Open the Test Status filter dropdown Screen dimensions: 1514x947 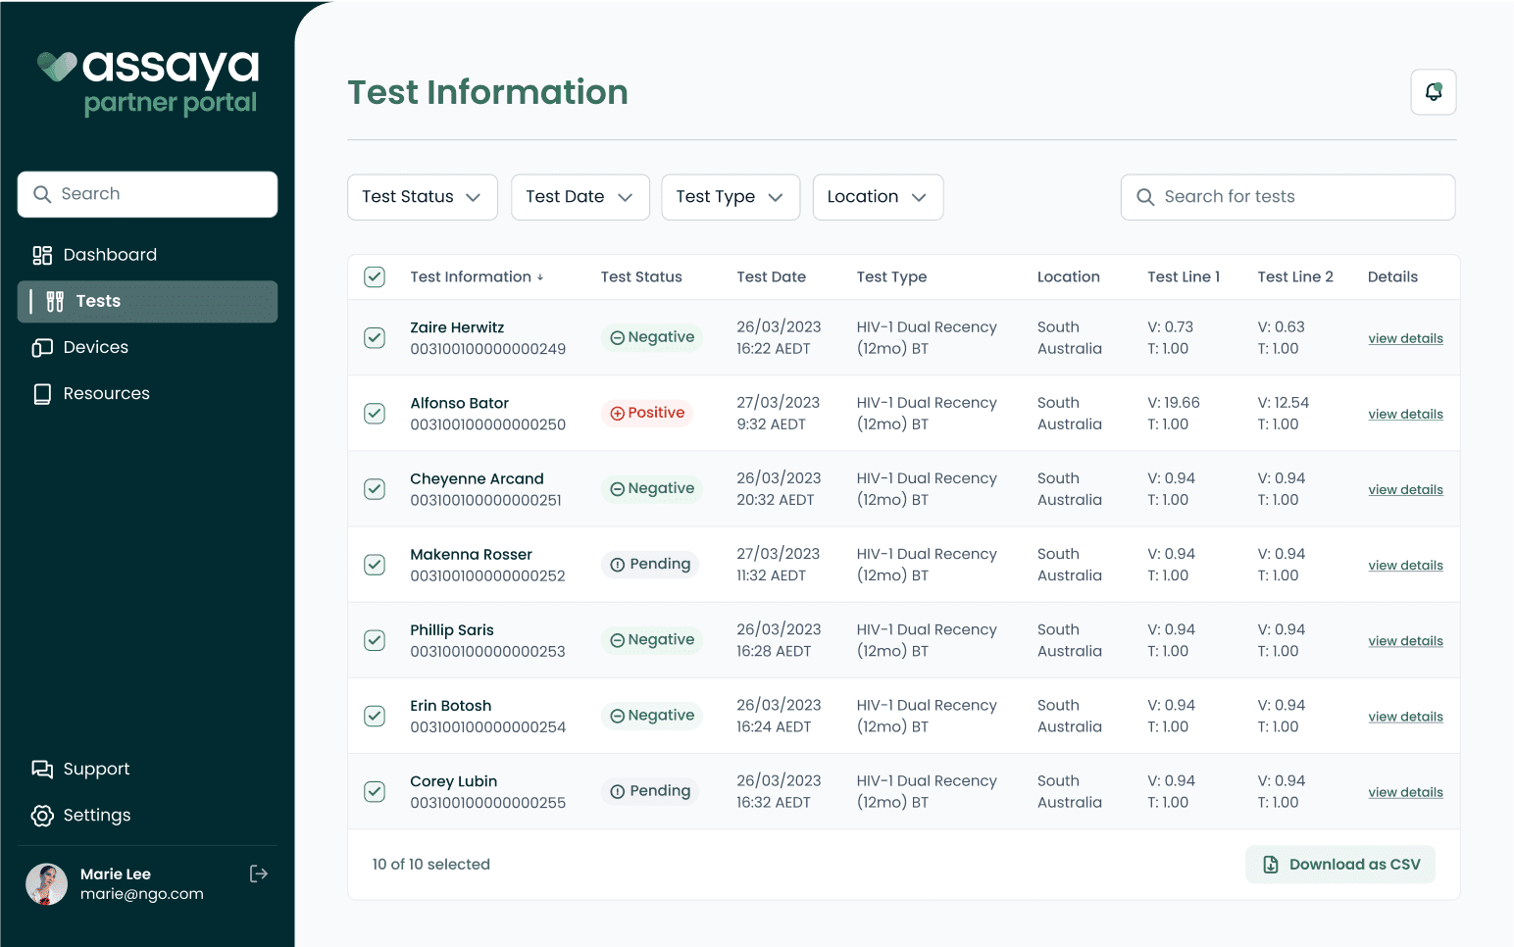click(422, 197)
